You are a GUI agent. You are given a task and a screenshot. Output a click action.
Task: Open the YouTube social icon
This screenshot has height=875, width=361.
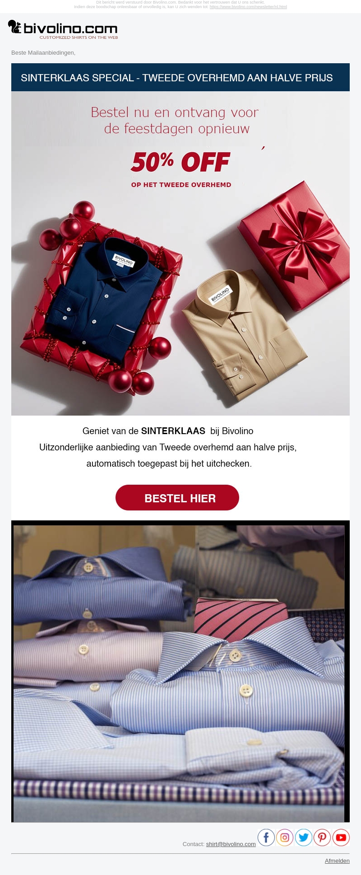[341, 838]
